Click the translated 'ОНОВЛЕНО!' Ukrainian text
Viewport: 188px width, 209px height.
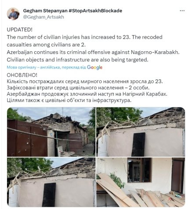(22, 75)
